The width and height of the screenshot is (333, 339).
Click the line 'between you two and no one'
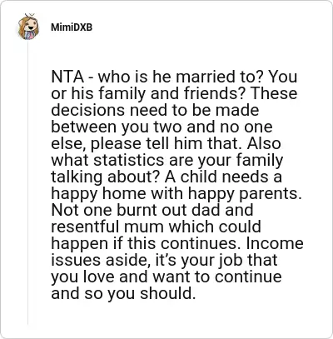(162, 127)
